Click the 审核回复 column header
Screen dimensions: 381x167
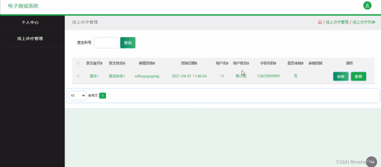click(x=315, y=63)
